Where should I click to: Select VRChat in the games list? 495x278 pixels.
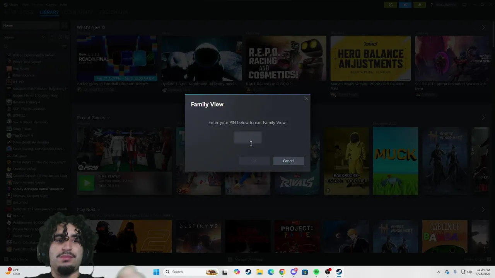pyautogui.click(x=19, y=216)
